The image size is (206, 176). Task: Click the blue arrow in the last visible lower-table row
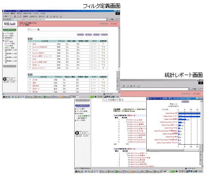pos(104,91)
